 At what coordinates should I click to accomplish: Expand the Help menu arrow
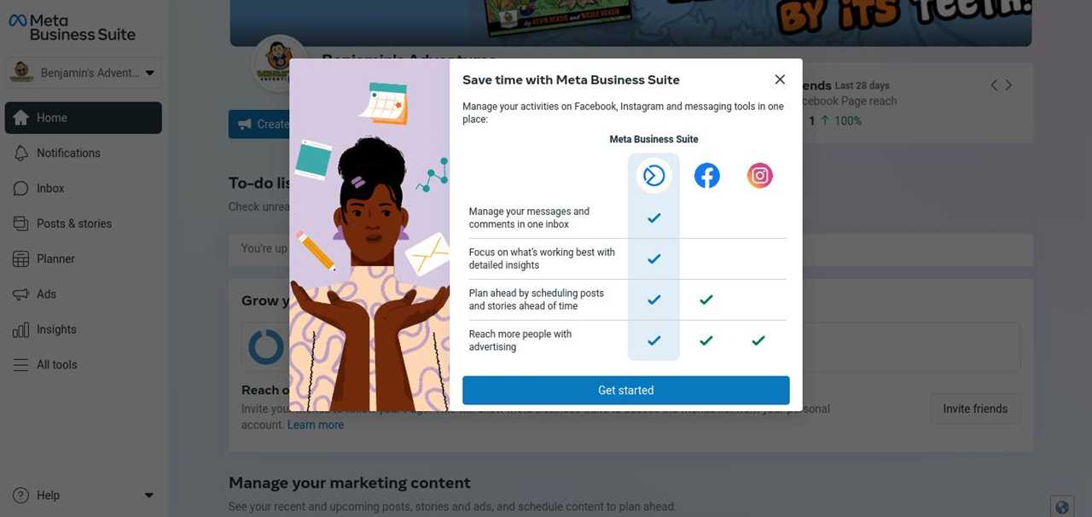click(148, 496)
